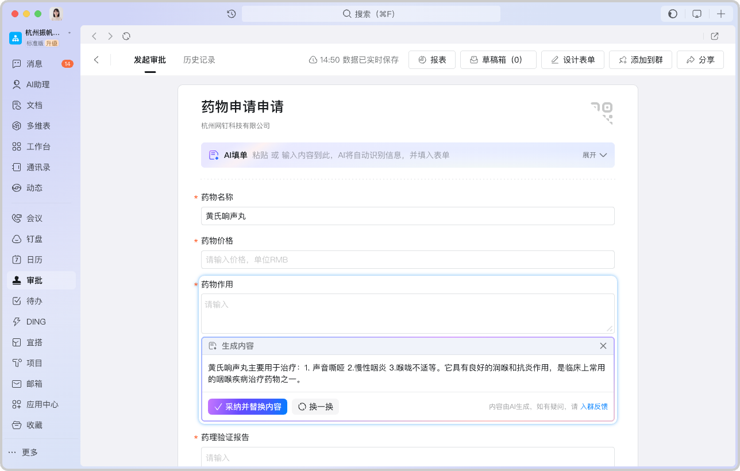Open 通讯录 contacts
740x471 pixels.
point(41,167)
